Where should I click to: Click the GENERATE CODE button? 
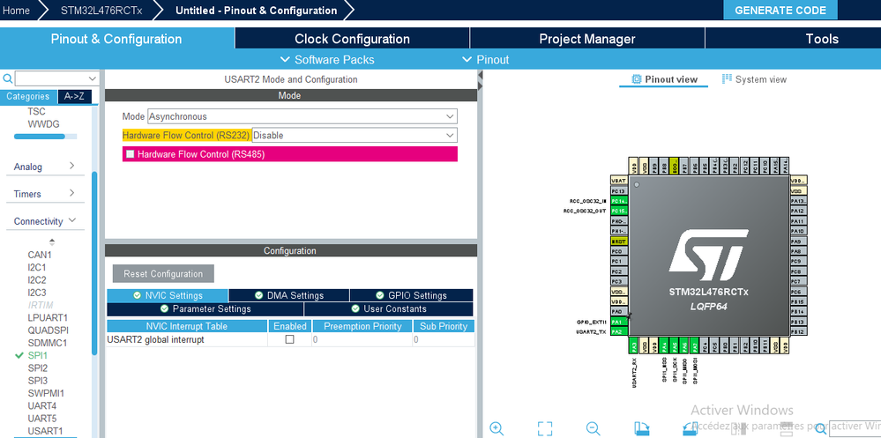point(780,10)
